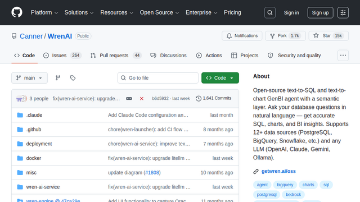This screenshot has height=202, width=360.
Task: Open the GitHub homepage via the Octocat logo
Action: pos(17,12)
